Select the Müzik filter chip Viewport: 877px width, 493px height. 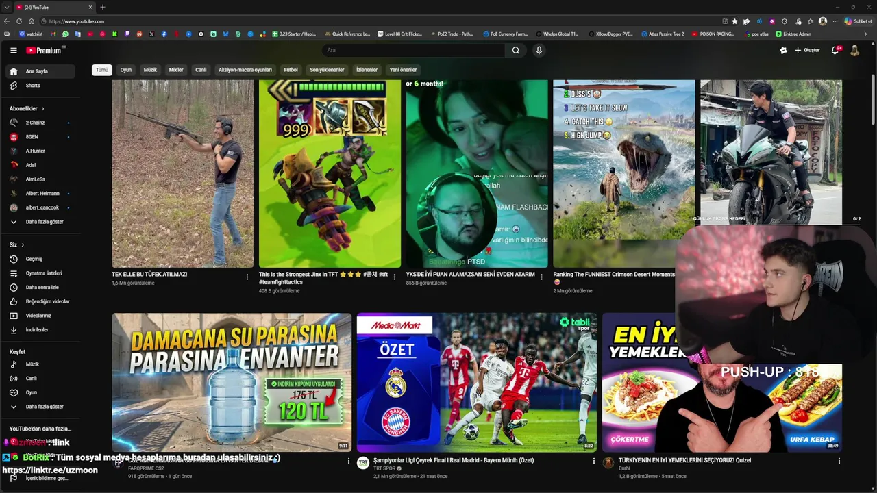(x=150, y=70)
